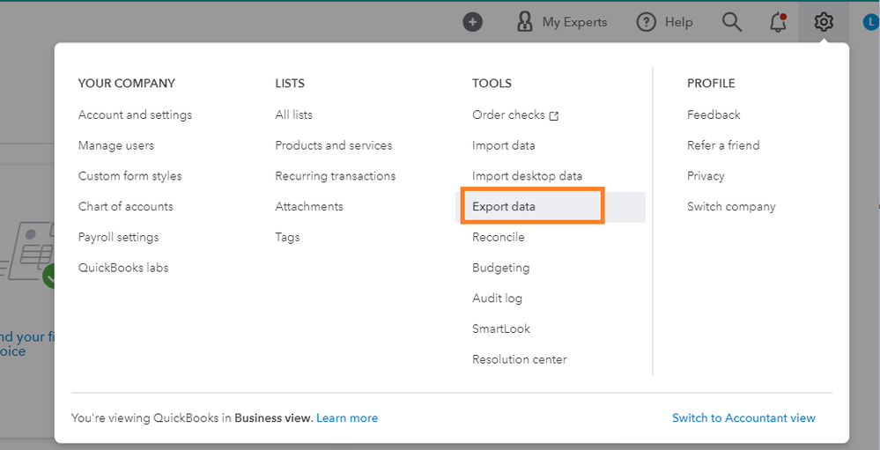Open Privacy under Profile
The width and height of the screenshot is (880, 450).
tap(706, 175)
